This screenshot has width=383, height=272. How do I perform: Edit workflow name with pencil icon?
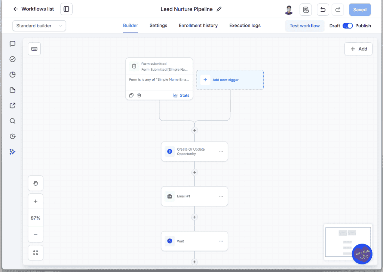pos(219,9)
